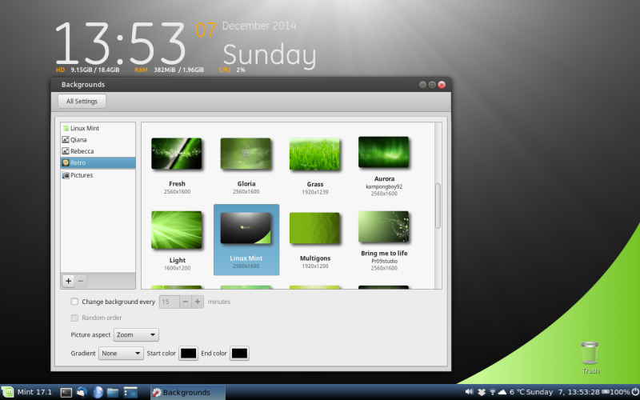640x400 pixels.
Task: Launch Thunderbird from the panel
Action: click(82, 393)
